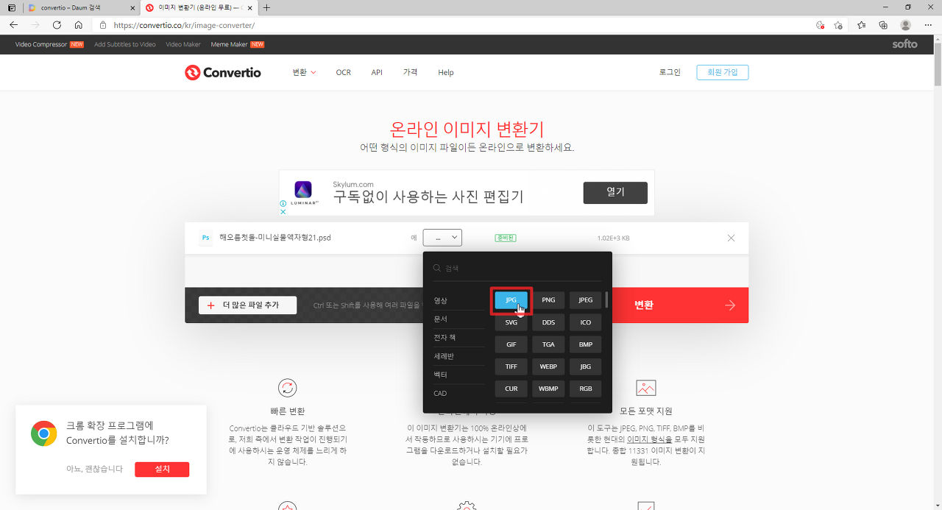Choose GIF format
The image size is (942, 510).
pyautogui.click(x=511, y=344)
